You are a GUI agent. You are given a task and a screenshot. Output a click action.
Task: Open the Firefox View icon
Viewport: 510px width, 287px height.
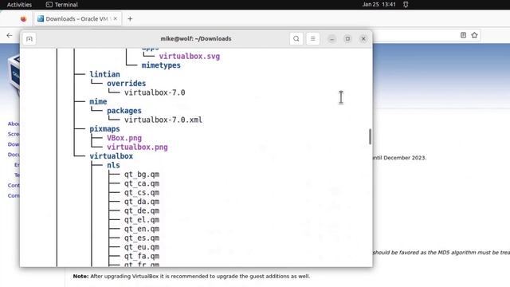pos(23,19)
